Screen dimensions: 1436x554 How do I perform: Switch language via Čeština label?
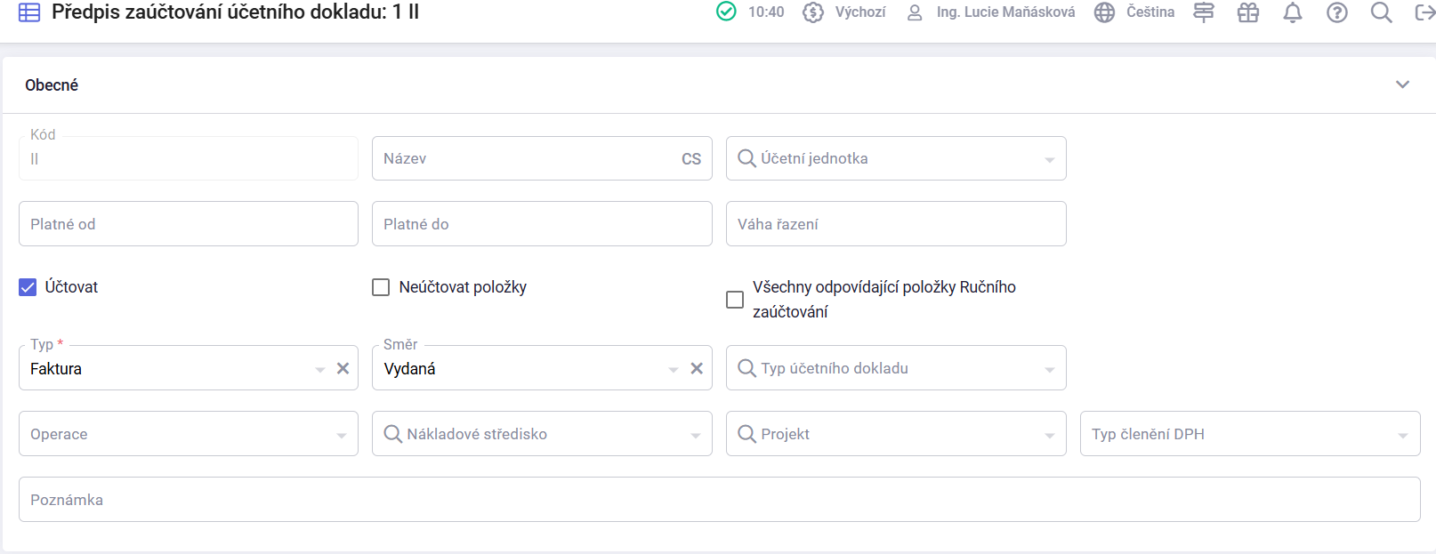point(1150,12)
